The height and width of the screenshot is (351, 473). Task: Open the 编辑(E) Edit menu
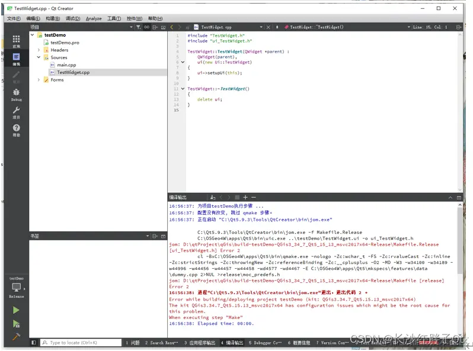point(33,18)
